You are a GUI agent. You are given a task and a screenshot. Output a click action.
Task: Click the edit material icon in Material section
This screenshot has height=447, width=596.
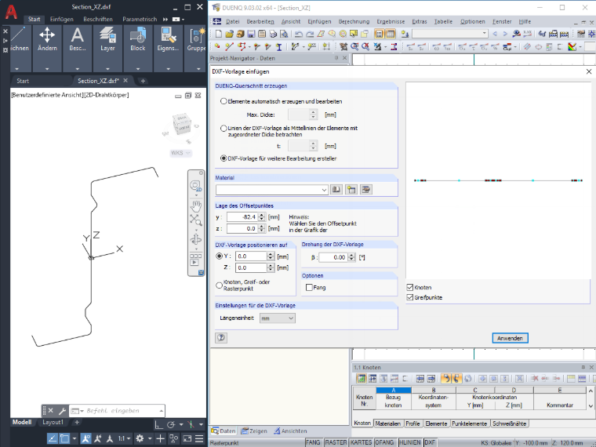pyautogui.click(x=366, y=189)
